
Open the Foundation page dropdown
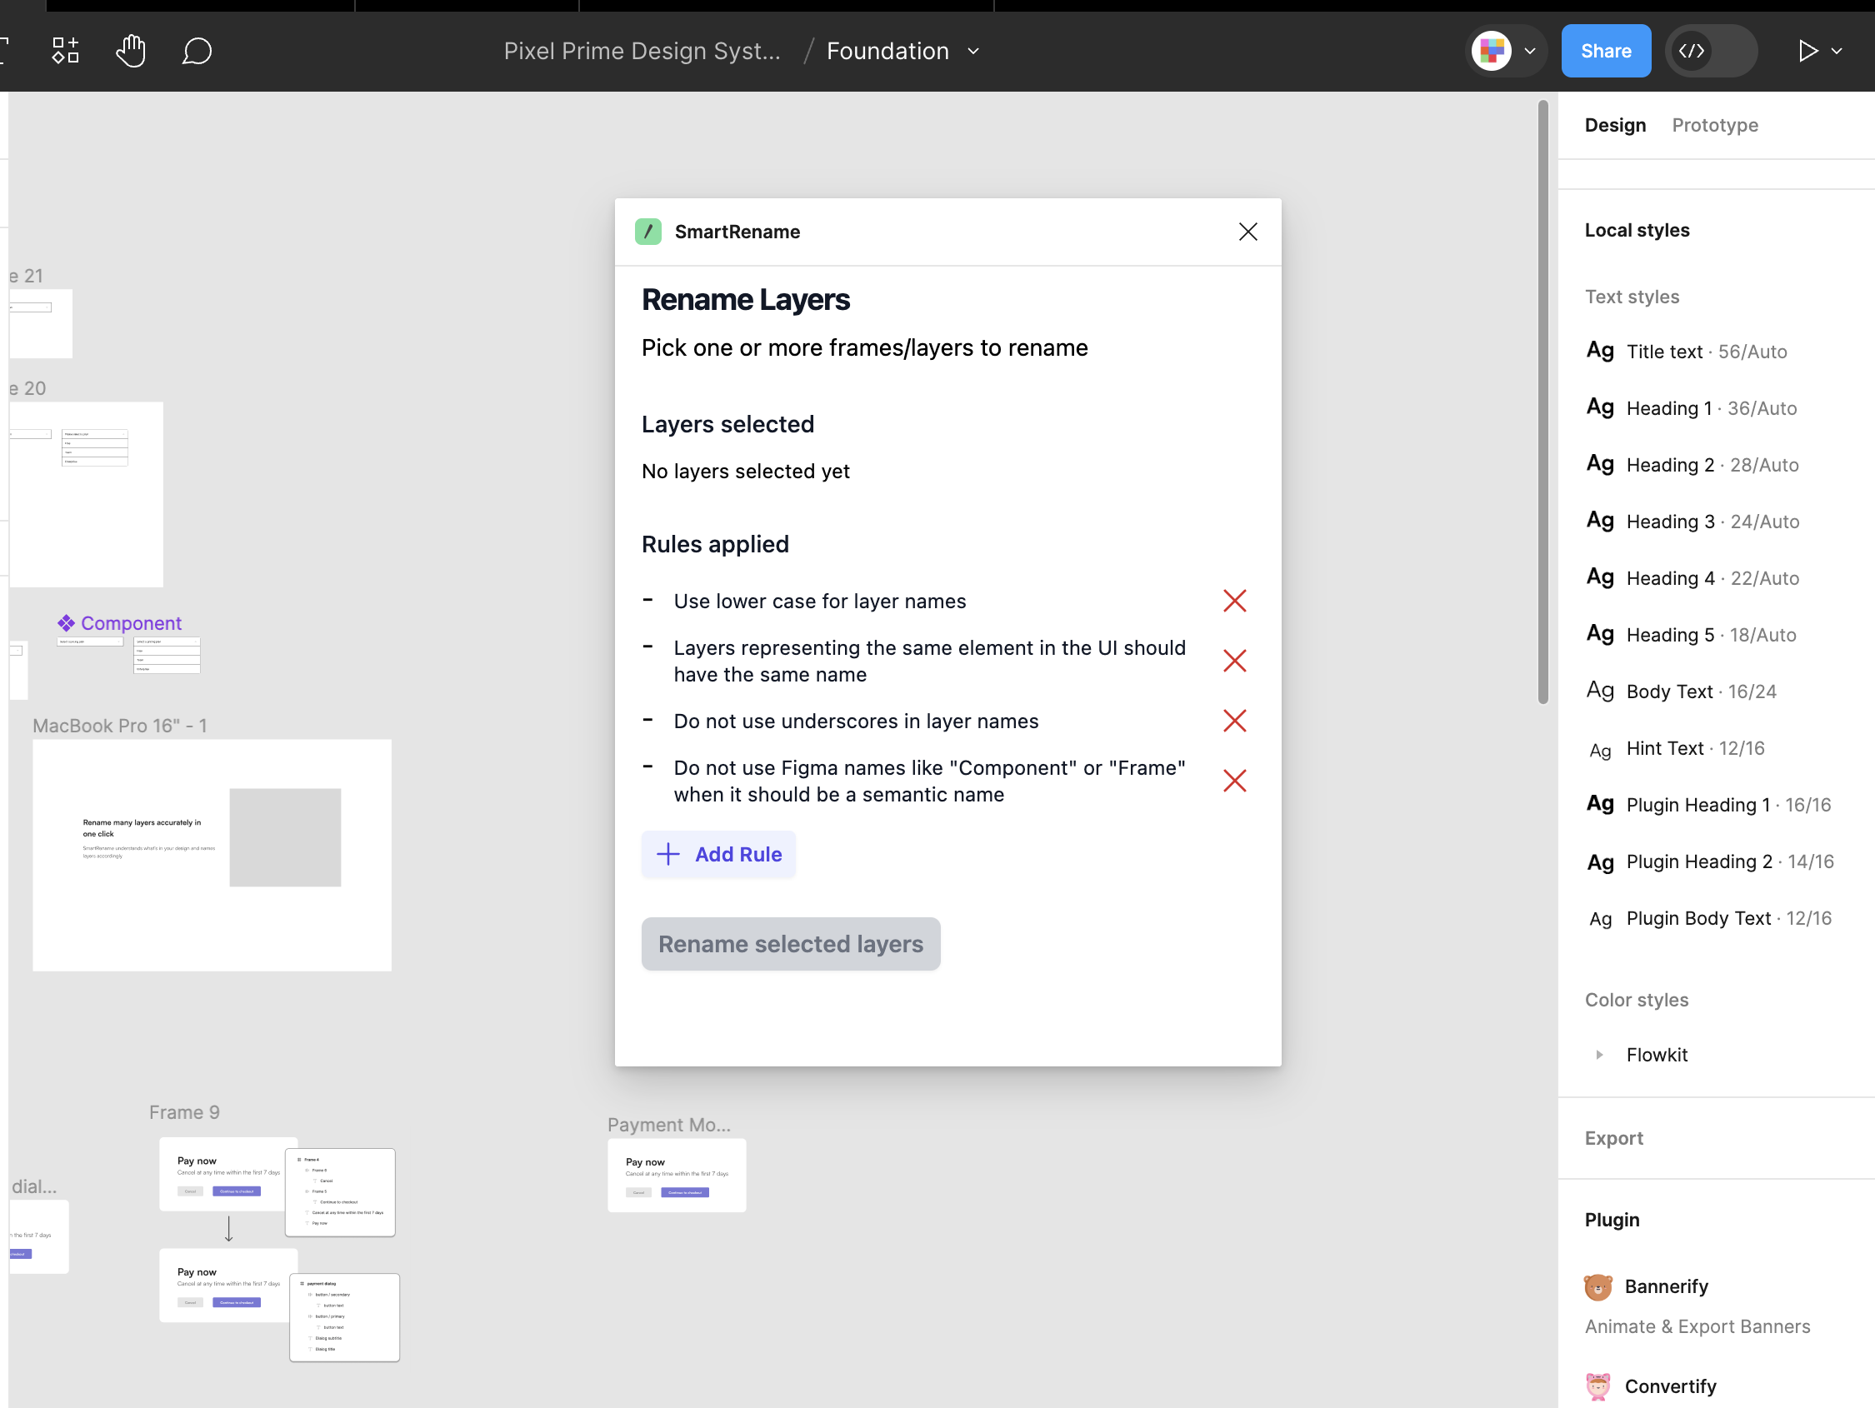pyautogui.click(x=973, y=51)
